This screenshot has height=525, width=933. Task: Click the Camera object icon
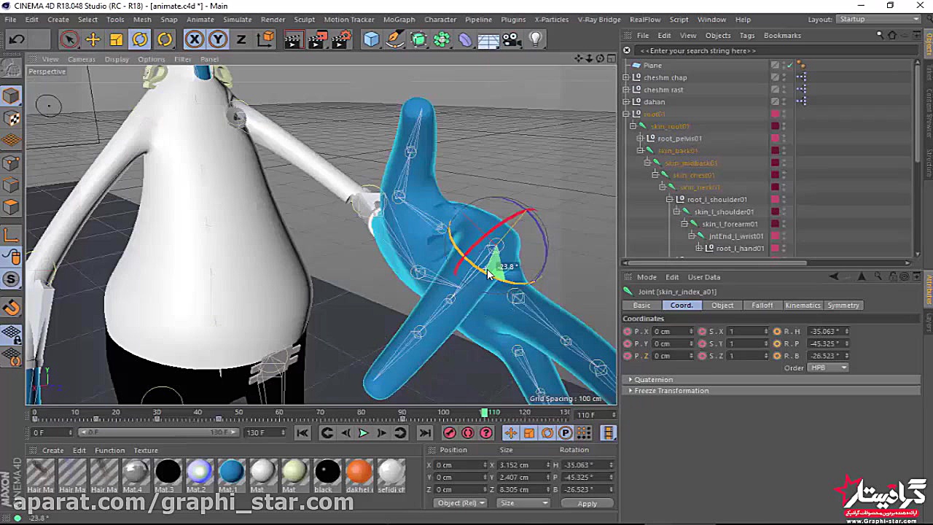[511, 39]
